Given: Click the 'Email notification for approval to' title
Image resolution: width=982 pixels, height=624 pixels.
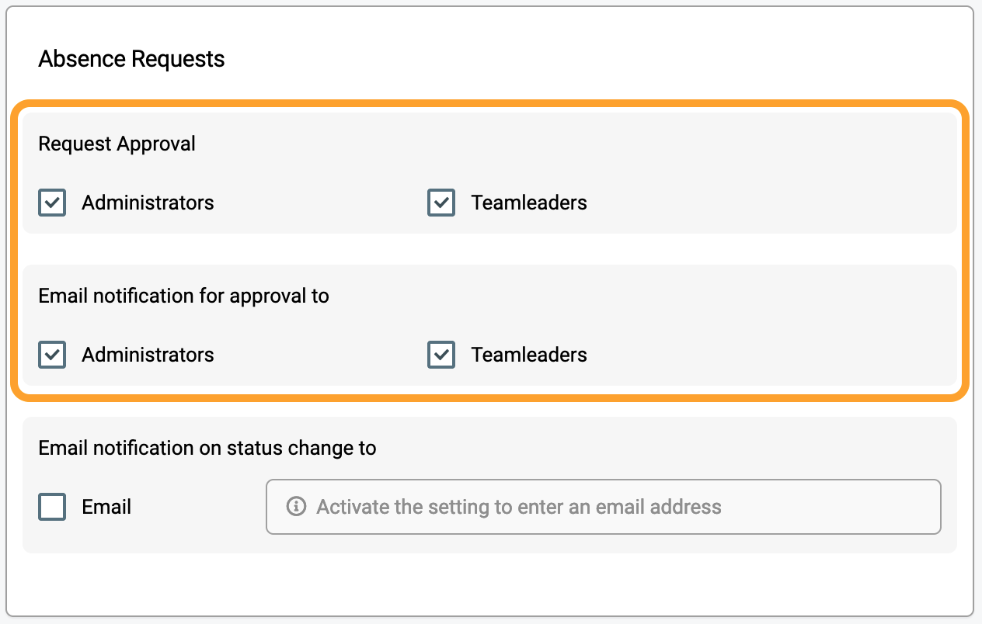Looking at the screenshot, I should click(183, 296).
